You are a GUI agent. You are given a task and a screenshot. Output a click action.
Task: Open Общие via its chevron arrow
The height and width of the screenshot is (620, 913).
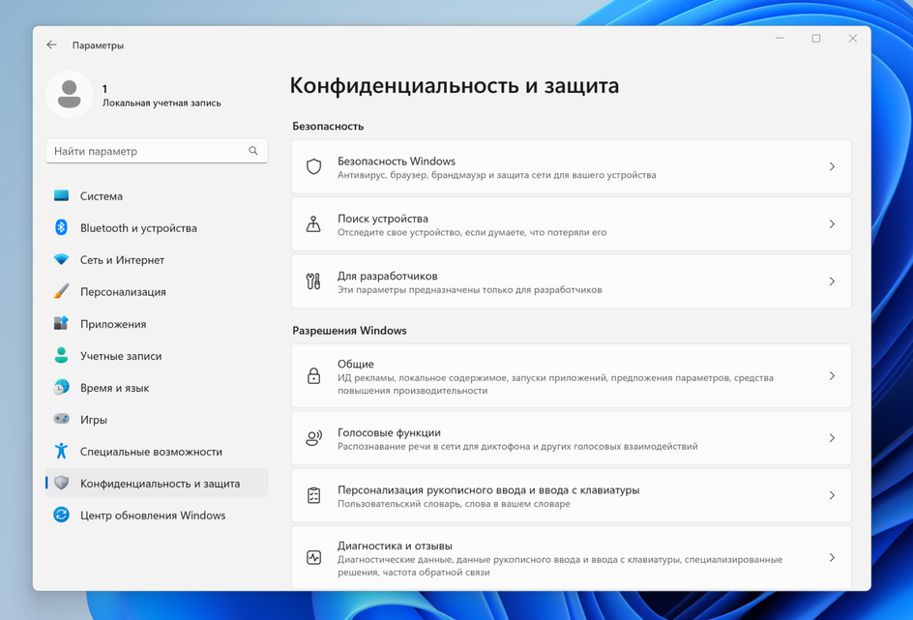832,376
